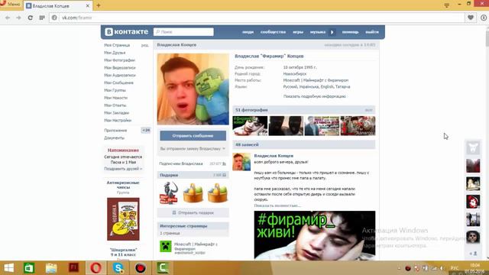Viewport: 489px width, 275px height.
Task: Click the browser forward arrow
Action: click(18, 18)
